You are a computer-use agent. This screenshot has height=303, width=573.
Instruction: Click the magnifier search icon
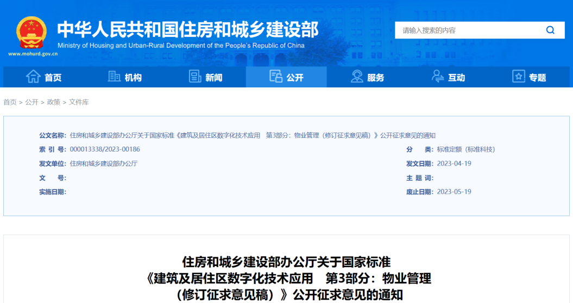550,30
